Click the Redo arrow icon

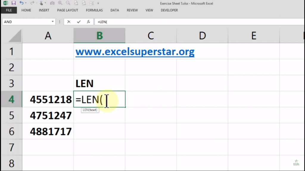[32, 3]
